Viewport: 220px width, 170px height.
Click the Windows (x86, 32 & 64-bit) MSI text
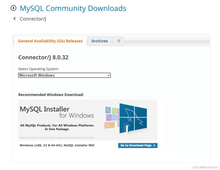pos(57,145)
